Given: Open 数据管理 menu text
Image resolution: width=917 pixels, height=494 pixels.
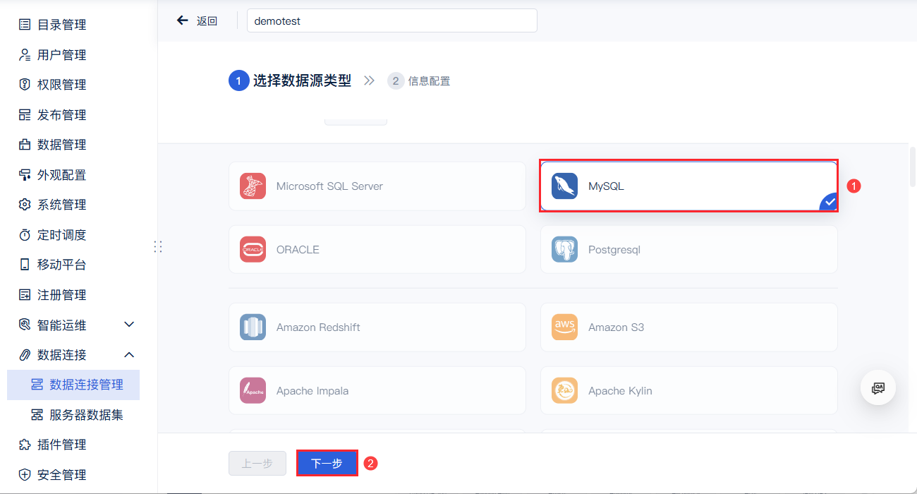Looking at the screenshot, I should [62, 145].
